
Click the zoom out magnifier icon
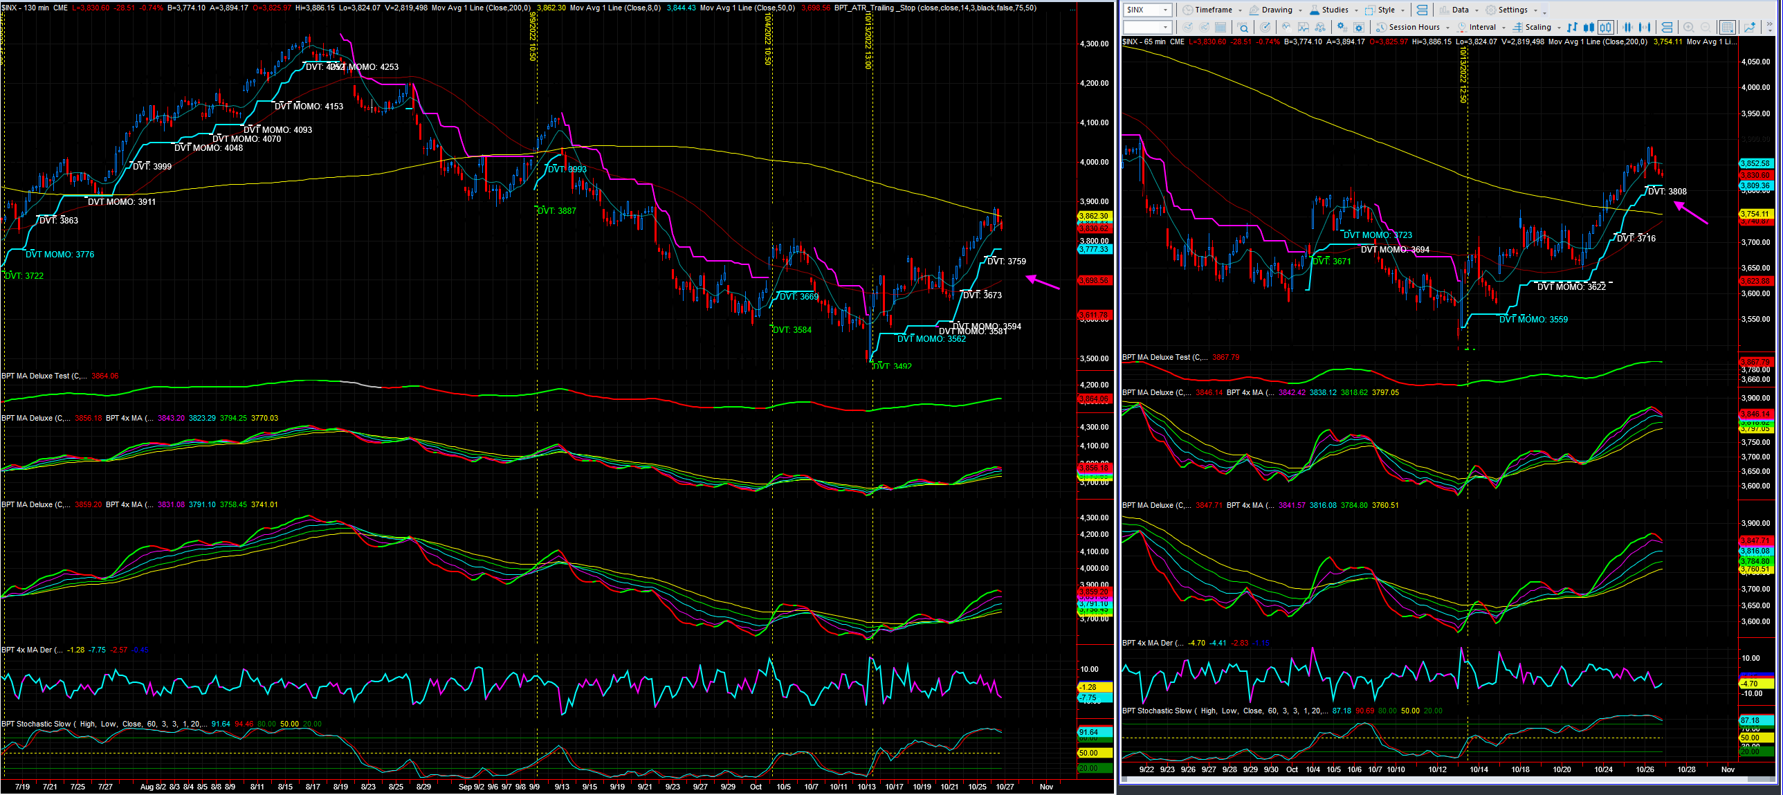(x=1706, y=27)
